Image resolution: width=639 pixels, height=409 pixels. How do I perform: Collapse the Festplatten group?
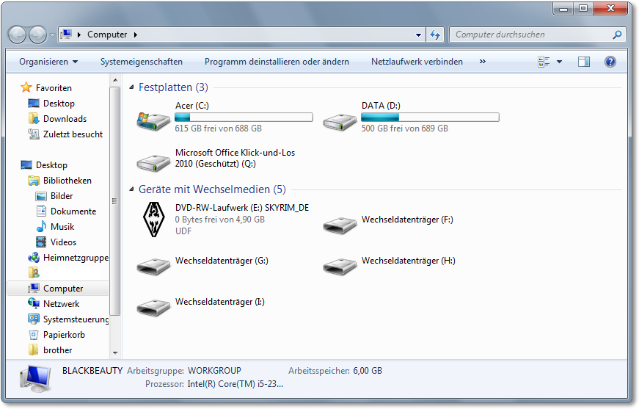[131, 87]
